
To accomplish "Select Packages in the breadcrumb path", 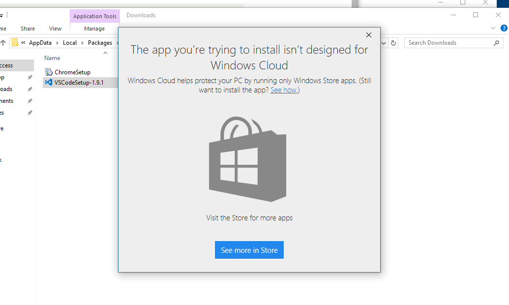I will coord(100,43).
